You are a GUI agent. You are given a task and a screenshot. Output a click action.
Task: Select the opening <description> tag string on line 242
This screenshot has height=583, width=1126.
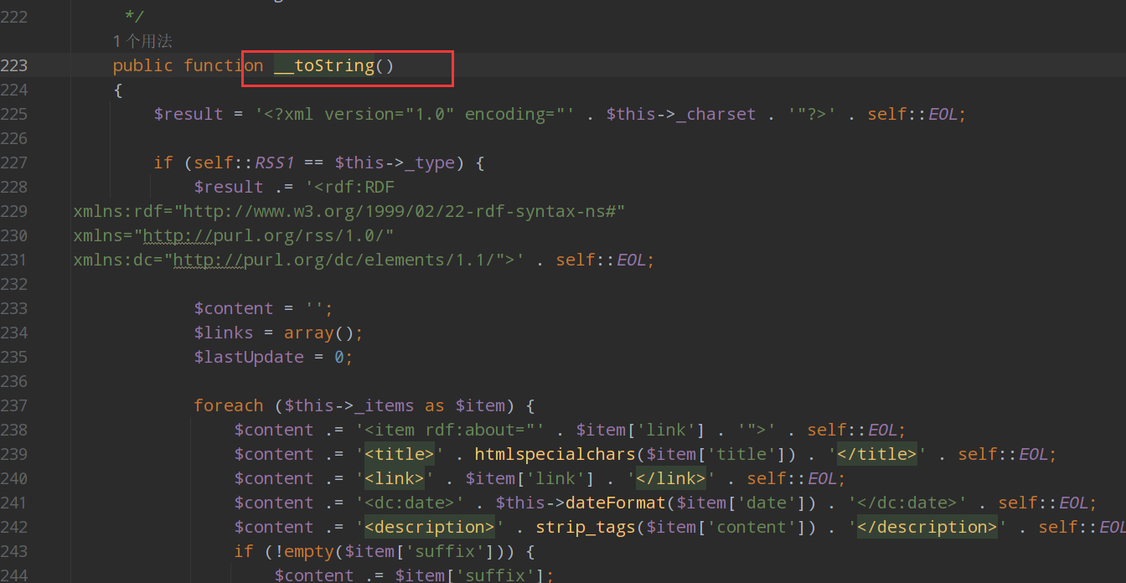[x=430, y=527]
